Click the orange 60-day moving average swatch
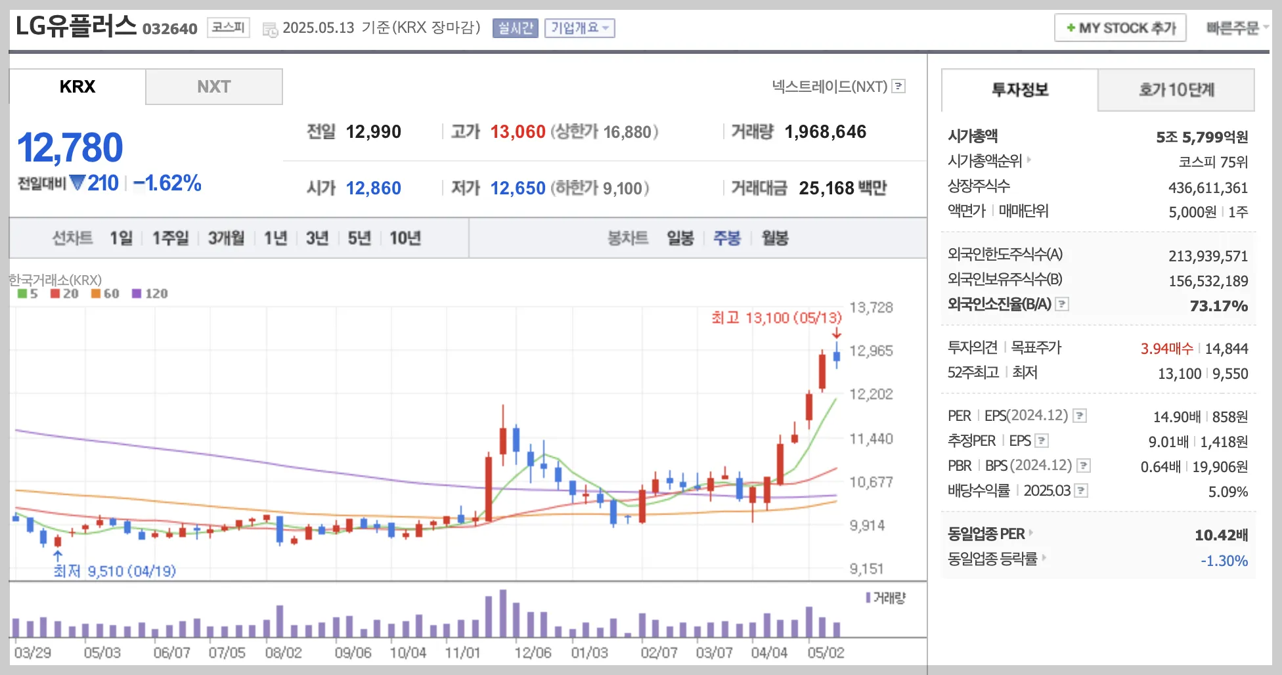Screen dimensions: 1282x675 96,294
